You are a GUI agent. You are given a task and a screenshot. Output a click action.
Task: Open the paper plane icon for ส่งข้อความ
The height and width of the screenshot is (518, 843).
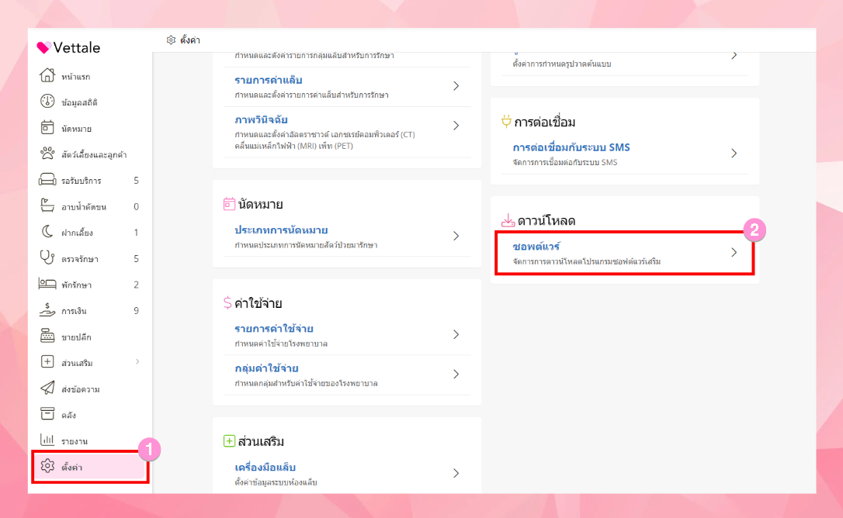pyautogui.click(x=47, y=388)
